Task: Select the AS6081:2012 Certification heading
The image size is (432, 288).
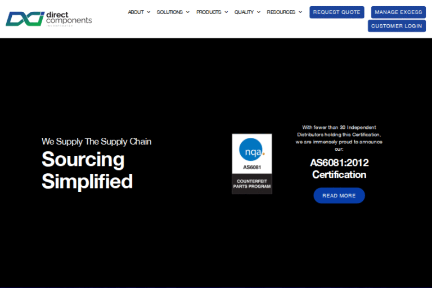Action: [339, 168]
